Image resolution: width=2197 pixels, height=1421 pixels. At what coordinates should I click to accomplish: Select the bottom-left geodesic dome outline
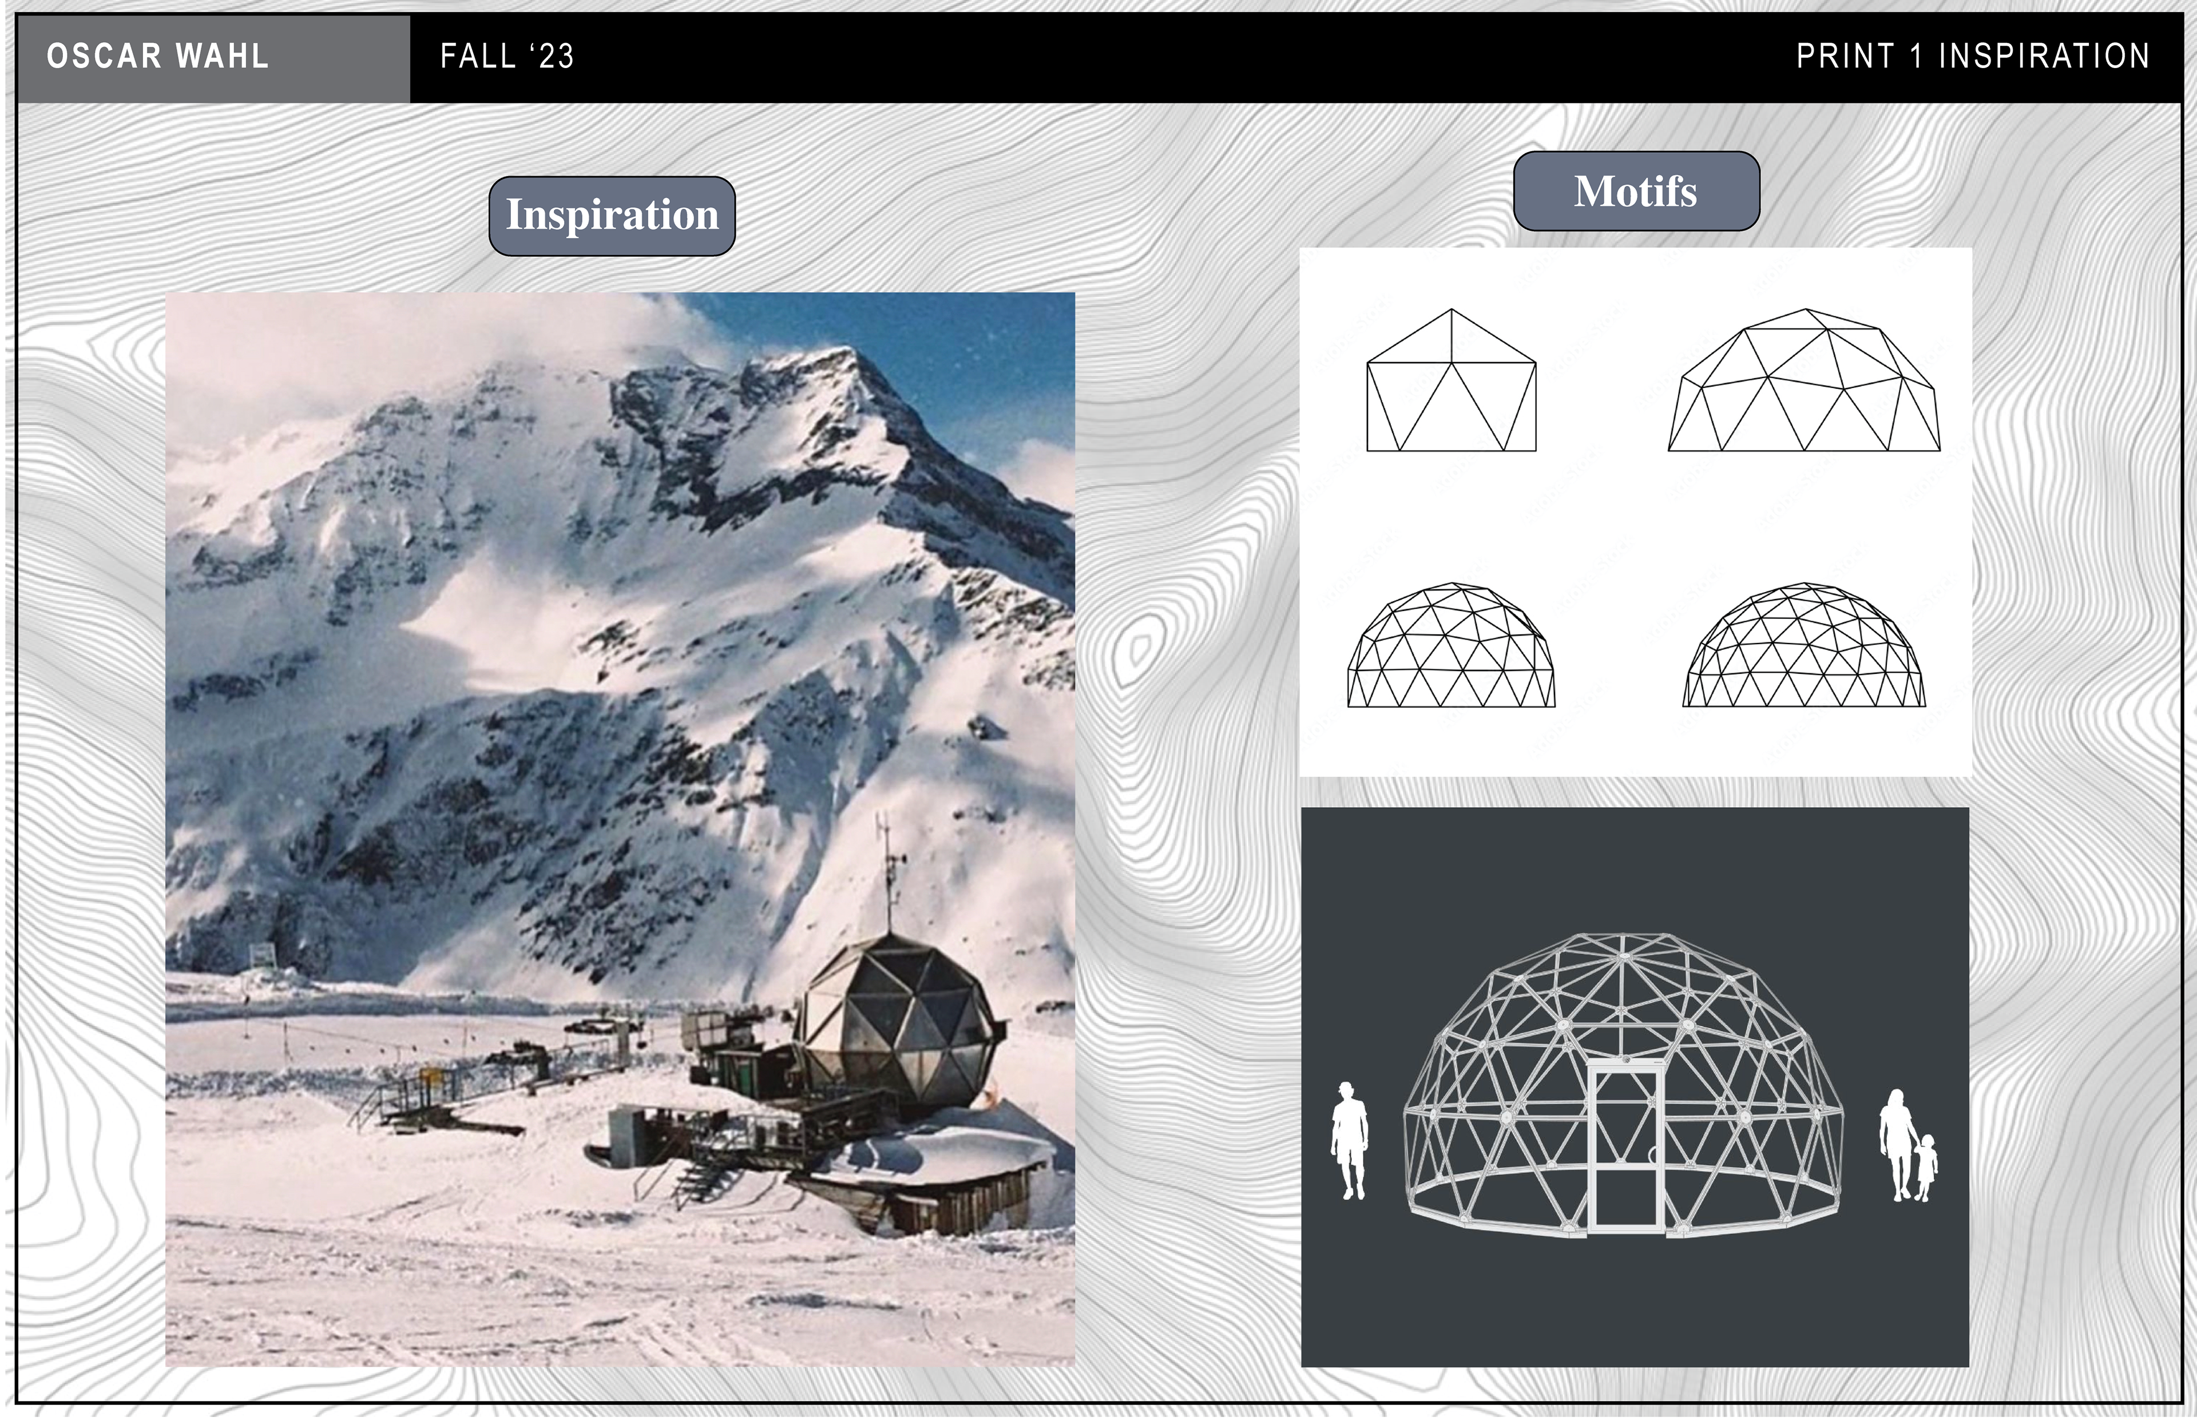coord(1450,646)
